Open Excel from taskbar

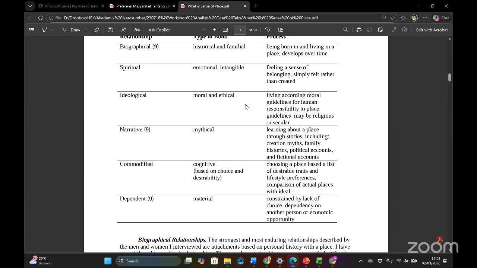319,261
